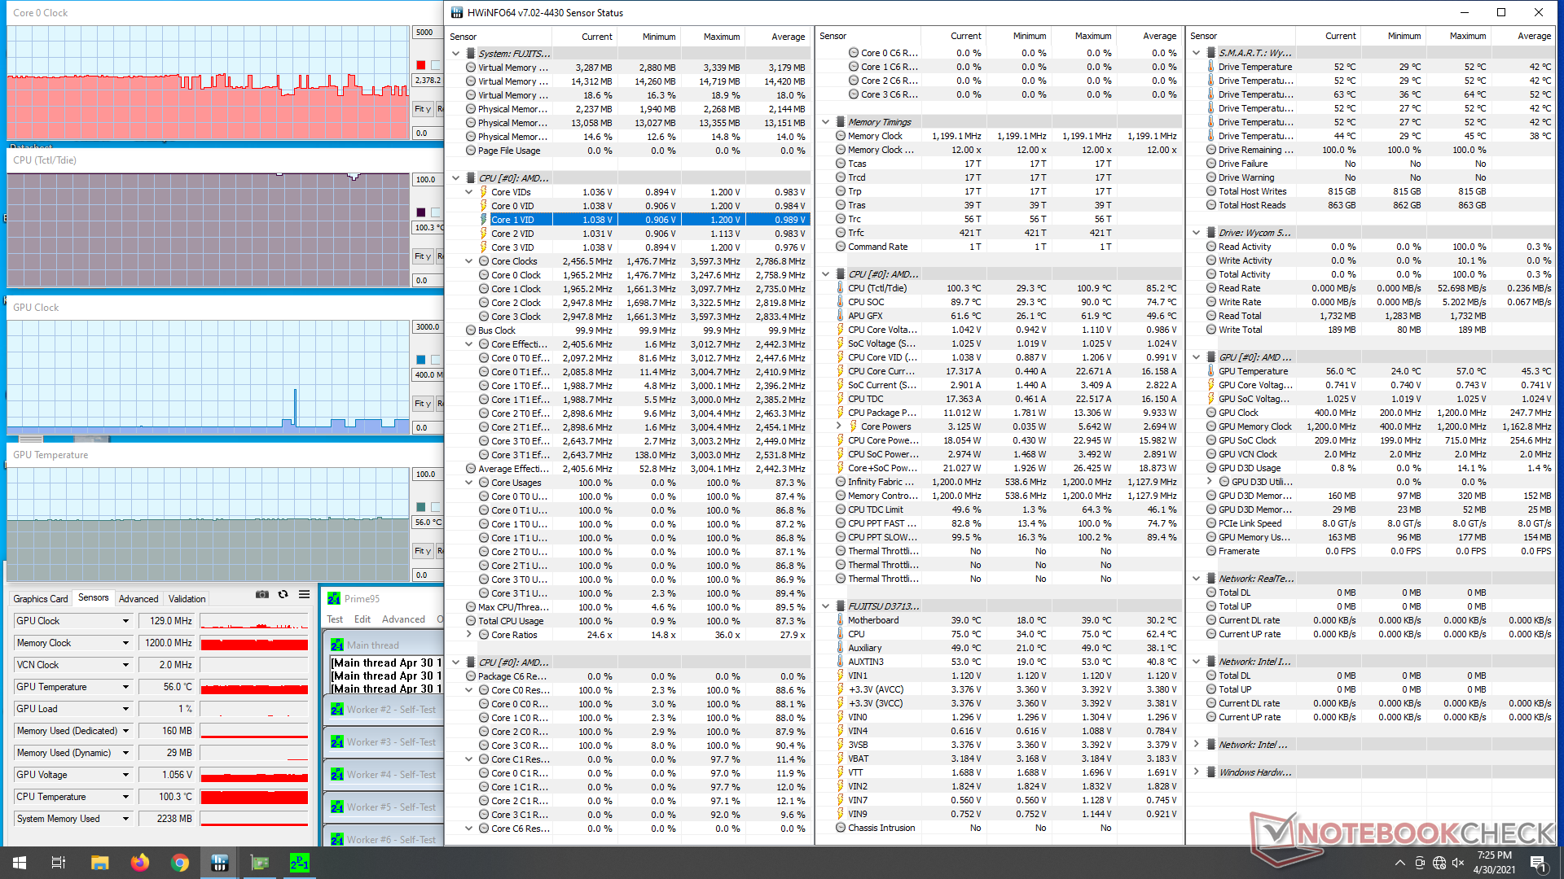
Task: Collapse the Core Clocks tree node
Action: (469, 261)
